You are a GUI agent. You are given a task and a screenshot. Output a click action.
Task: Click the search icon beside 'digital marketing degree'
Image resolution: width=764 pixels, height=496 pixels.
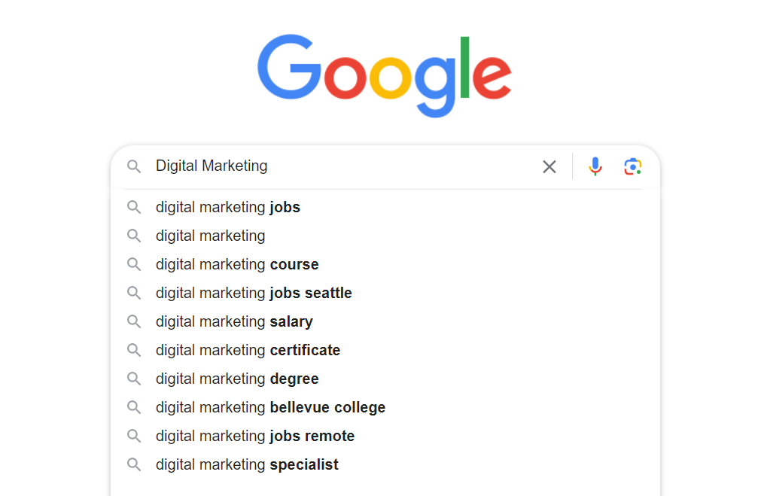click(134, 379)
